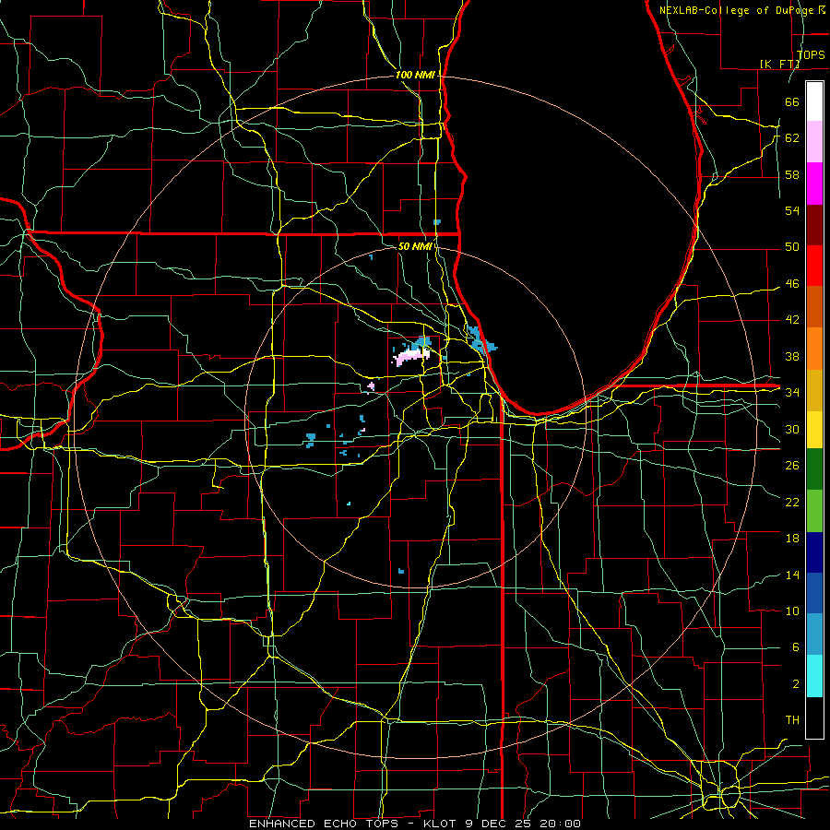Click the '50' legend value
830x830 pixels.
[x=792, y=247]
